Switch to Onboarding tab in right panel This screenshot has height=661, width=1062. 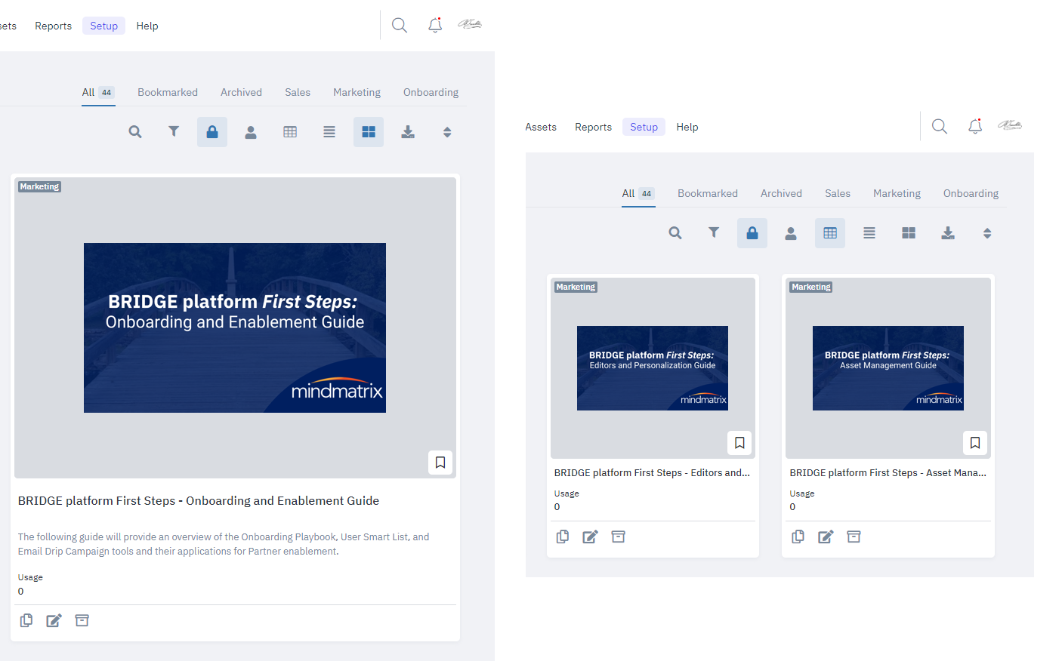pyautogui.click(x=971, y=193)
